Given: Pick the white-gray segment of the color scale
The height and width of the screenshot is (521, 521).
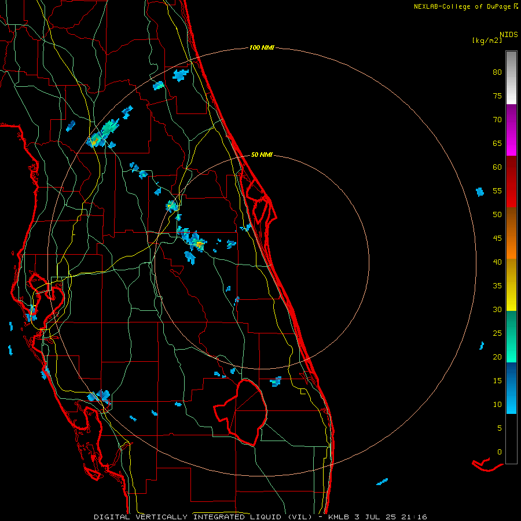Looking at the screenshot, I should pos(511,78).
